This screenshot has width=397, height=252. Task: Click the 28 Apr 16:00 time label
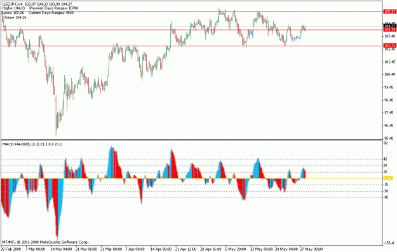point(211,249)
